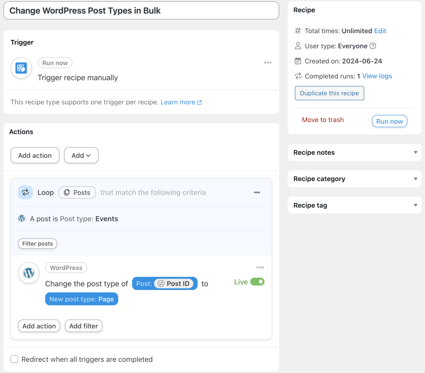Open the Loop's ellipsis options menu

tap(257, 192)
